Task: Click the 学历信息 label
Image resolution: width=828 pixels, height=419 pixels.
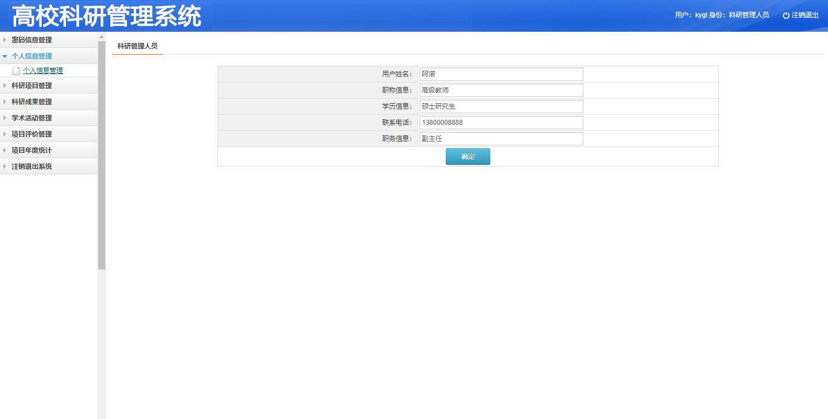Action: (397, 106)
